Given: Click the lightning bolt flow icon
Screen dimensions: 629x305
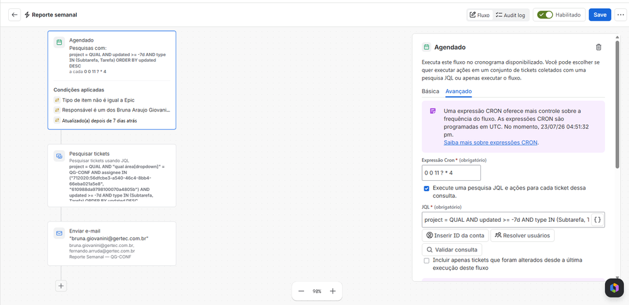Looking at the screenshot, I should [x=27, y=15].
